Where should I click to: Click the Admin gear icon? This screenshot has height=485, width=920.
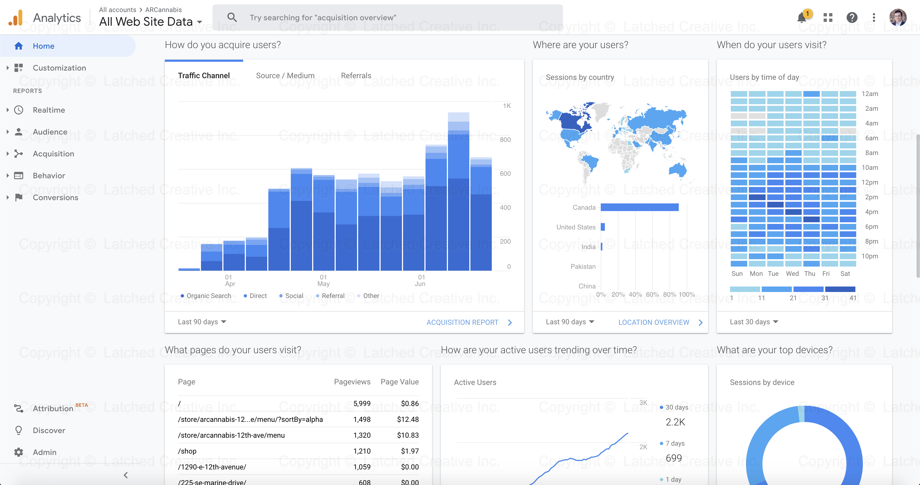coord(19,452)
